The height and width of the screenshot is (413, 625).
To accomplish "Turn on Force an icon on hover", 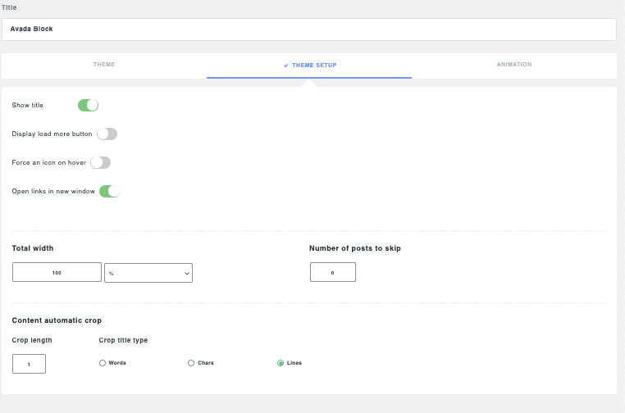I will pos(100,162).
